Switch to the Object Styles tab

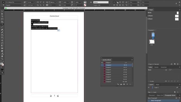pos(160,95)
